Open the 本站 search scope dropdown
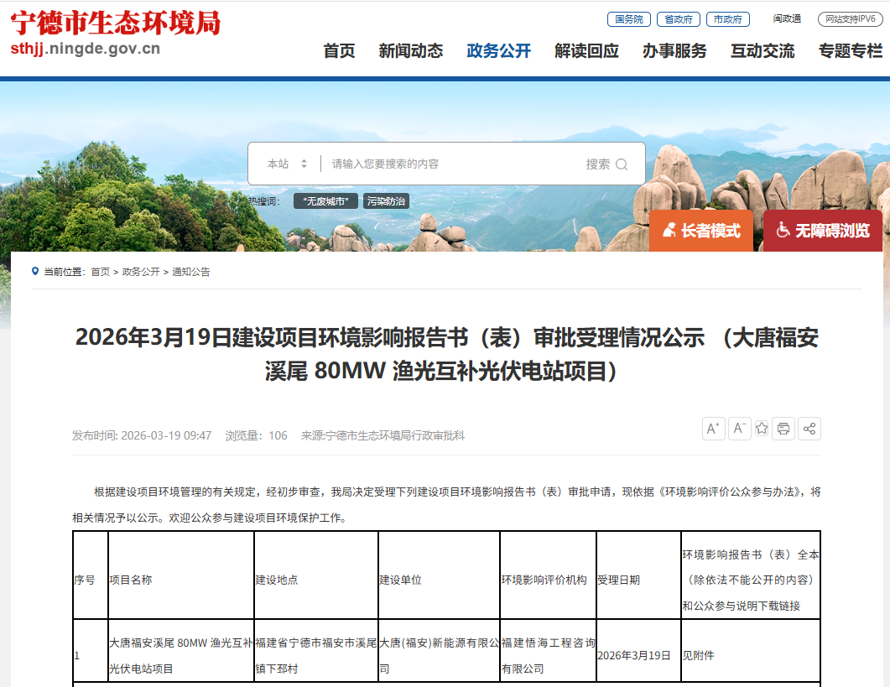Screen dimensions: 890x687 (x=287, y=164)
